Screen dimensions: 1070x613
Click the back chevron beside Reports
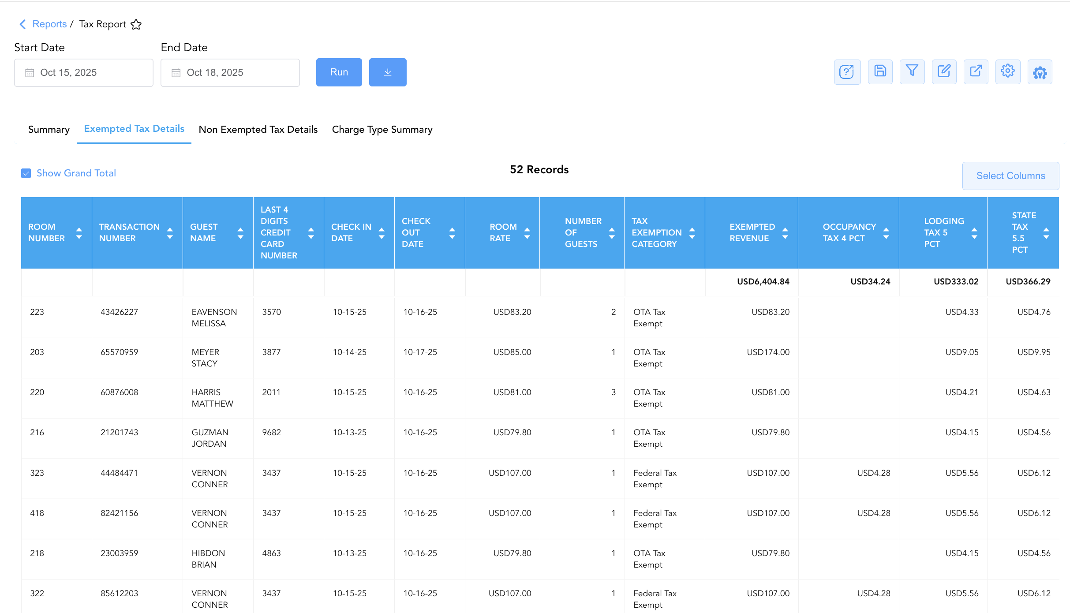(23, 24)
